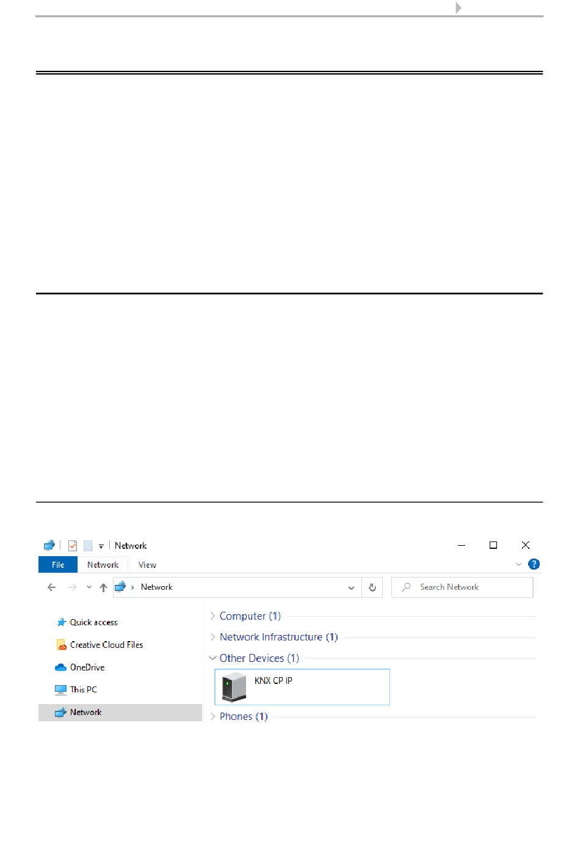Image resolution: width=580 pixels, height=855 pixels.
Task: Expand the ribbon with the chevron
Action: click(518, 564)
